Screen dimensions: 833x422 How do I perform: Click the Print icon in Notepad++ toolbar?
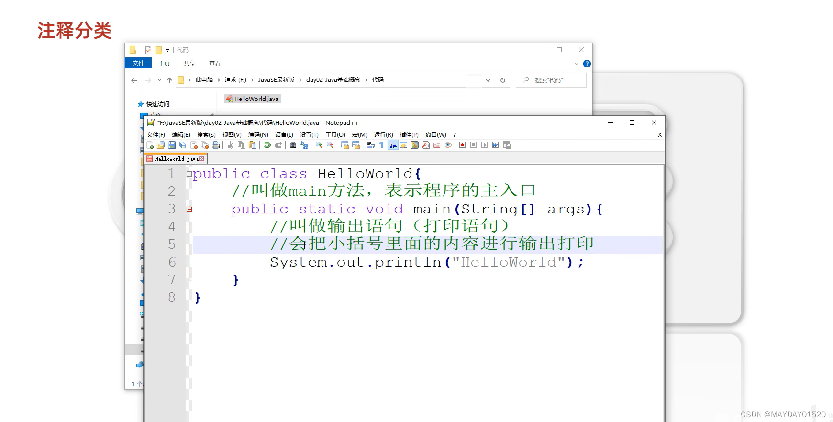216,145
